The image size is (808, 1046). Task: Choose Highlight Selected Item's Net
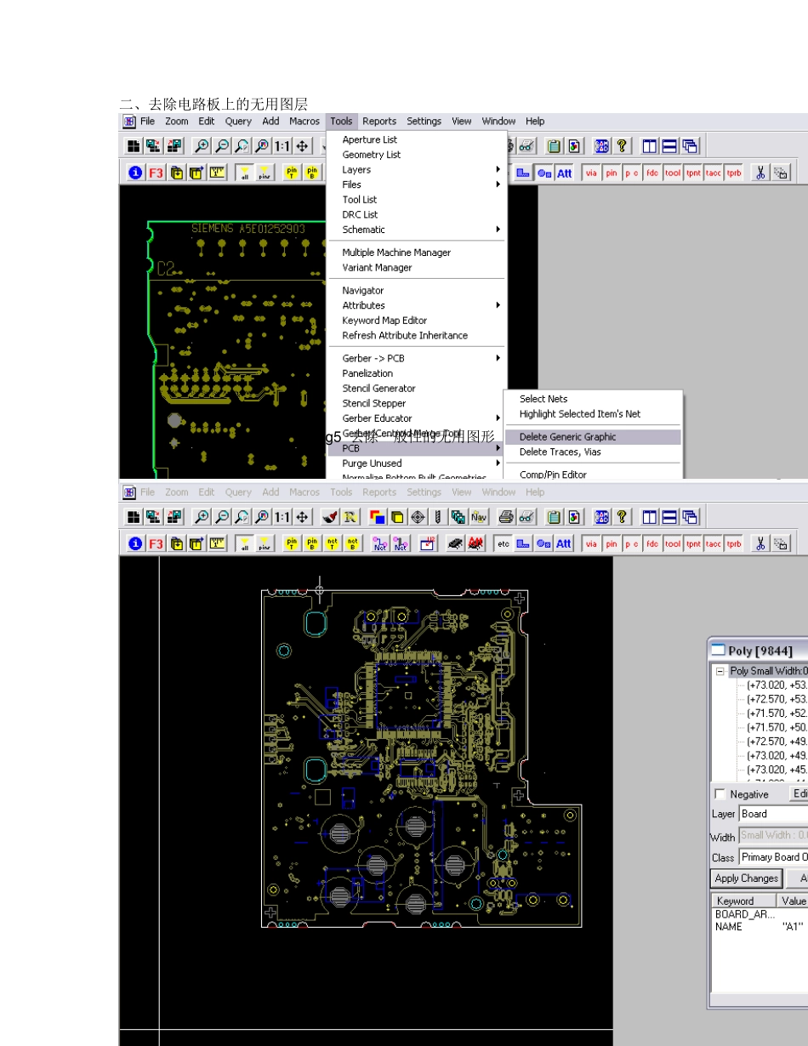594,414
